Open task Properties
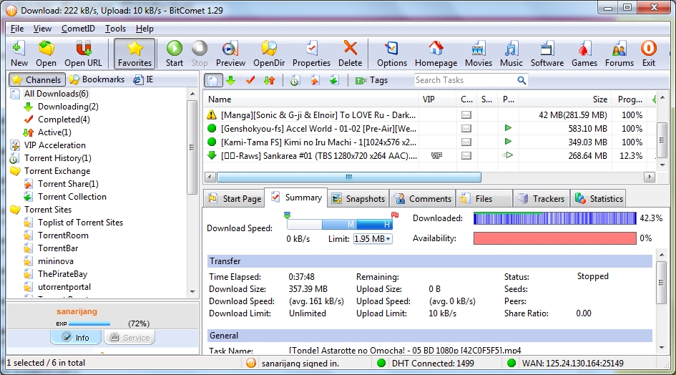Viewport: 676px width, 375px height. pos(311,54)
